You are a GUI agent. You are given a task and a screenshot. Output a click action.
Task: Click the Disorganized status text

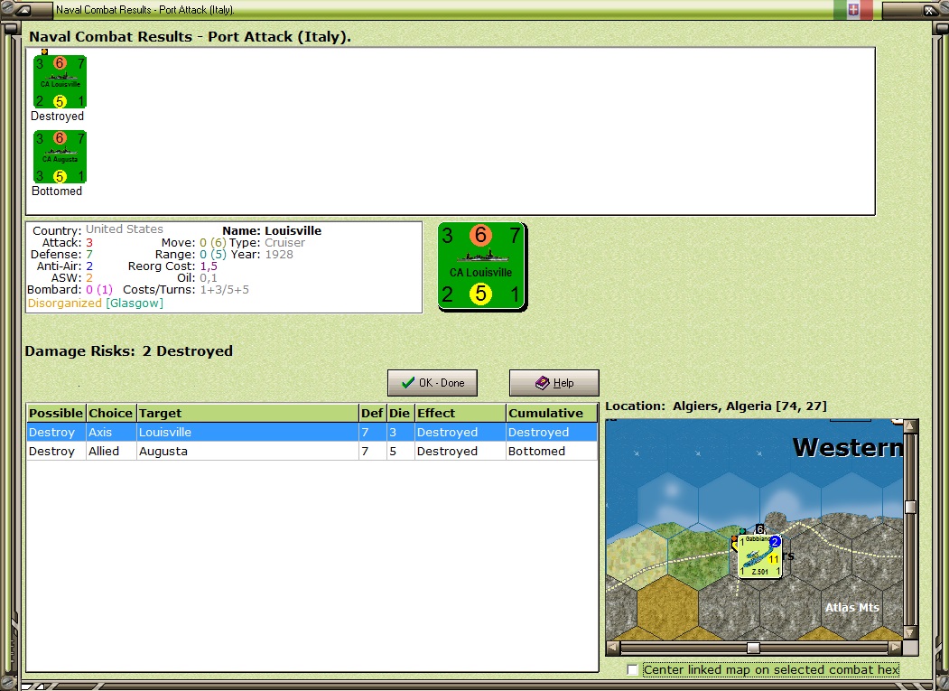(65, 303)
